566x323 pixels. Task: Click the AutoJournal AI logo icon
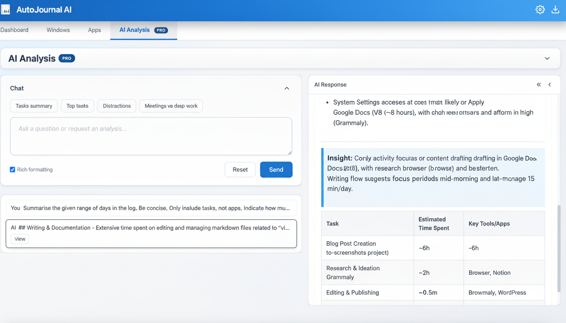[6, 9]
